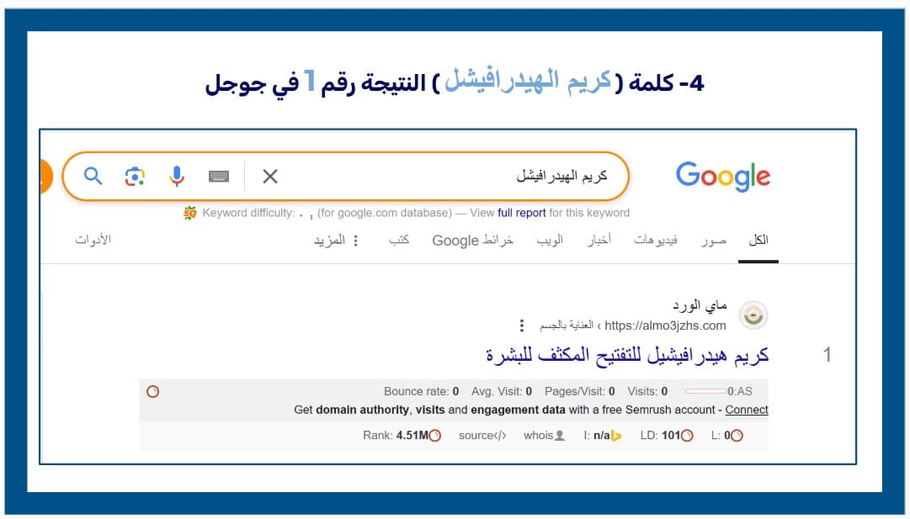This screenshot has height=519, width=910.
Task: Click the Google logo
Action: (722, 177)
